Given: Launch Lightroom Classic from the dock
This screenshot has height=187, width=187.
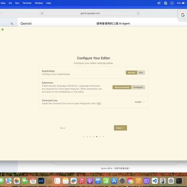Looking at the screenshot, I should pos(41,181).
